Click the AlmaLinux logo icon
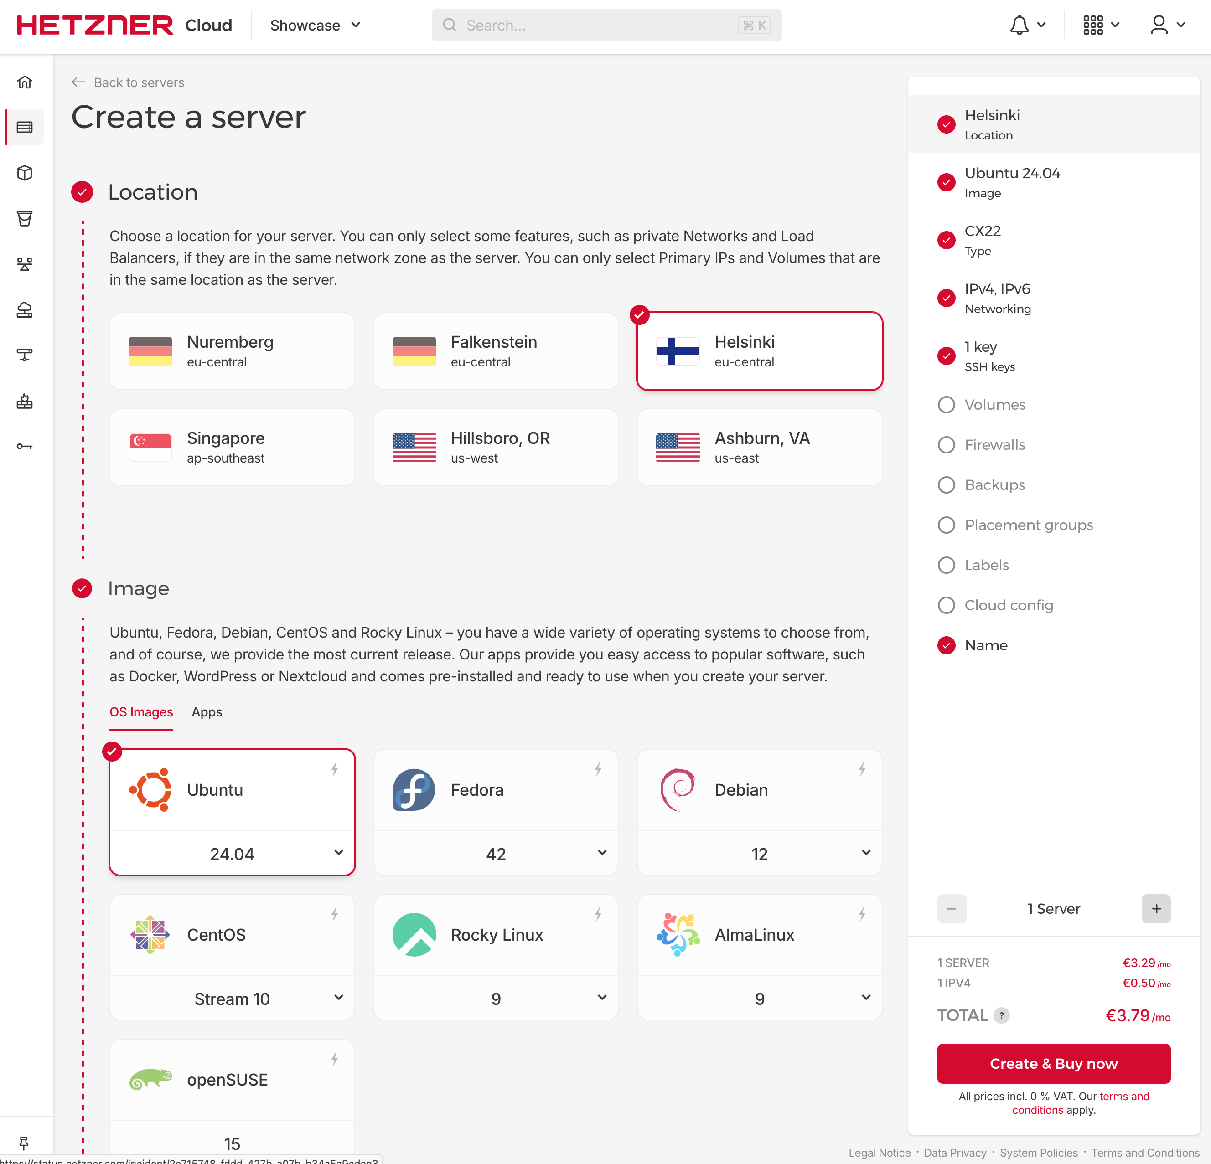Image resolution: width=1211 pixels, height=1164 pixels. pos(678,935)
